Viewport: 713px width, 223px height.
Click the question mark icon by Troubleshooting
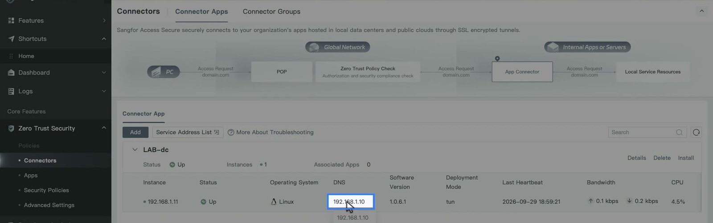point(231,132)
